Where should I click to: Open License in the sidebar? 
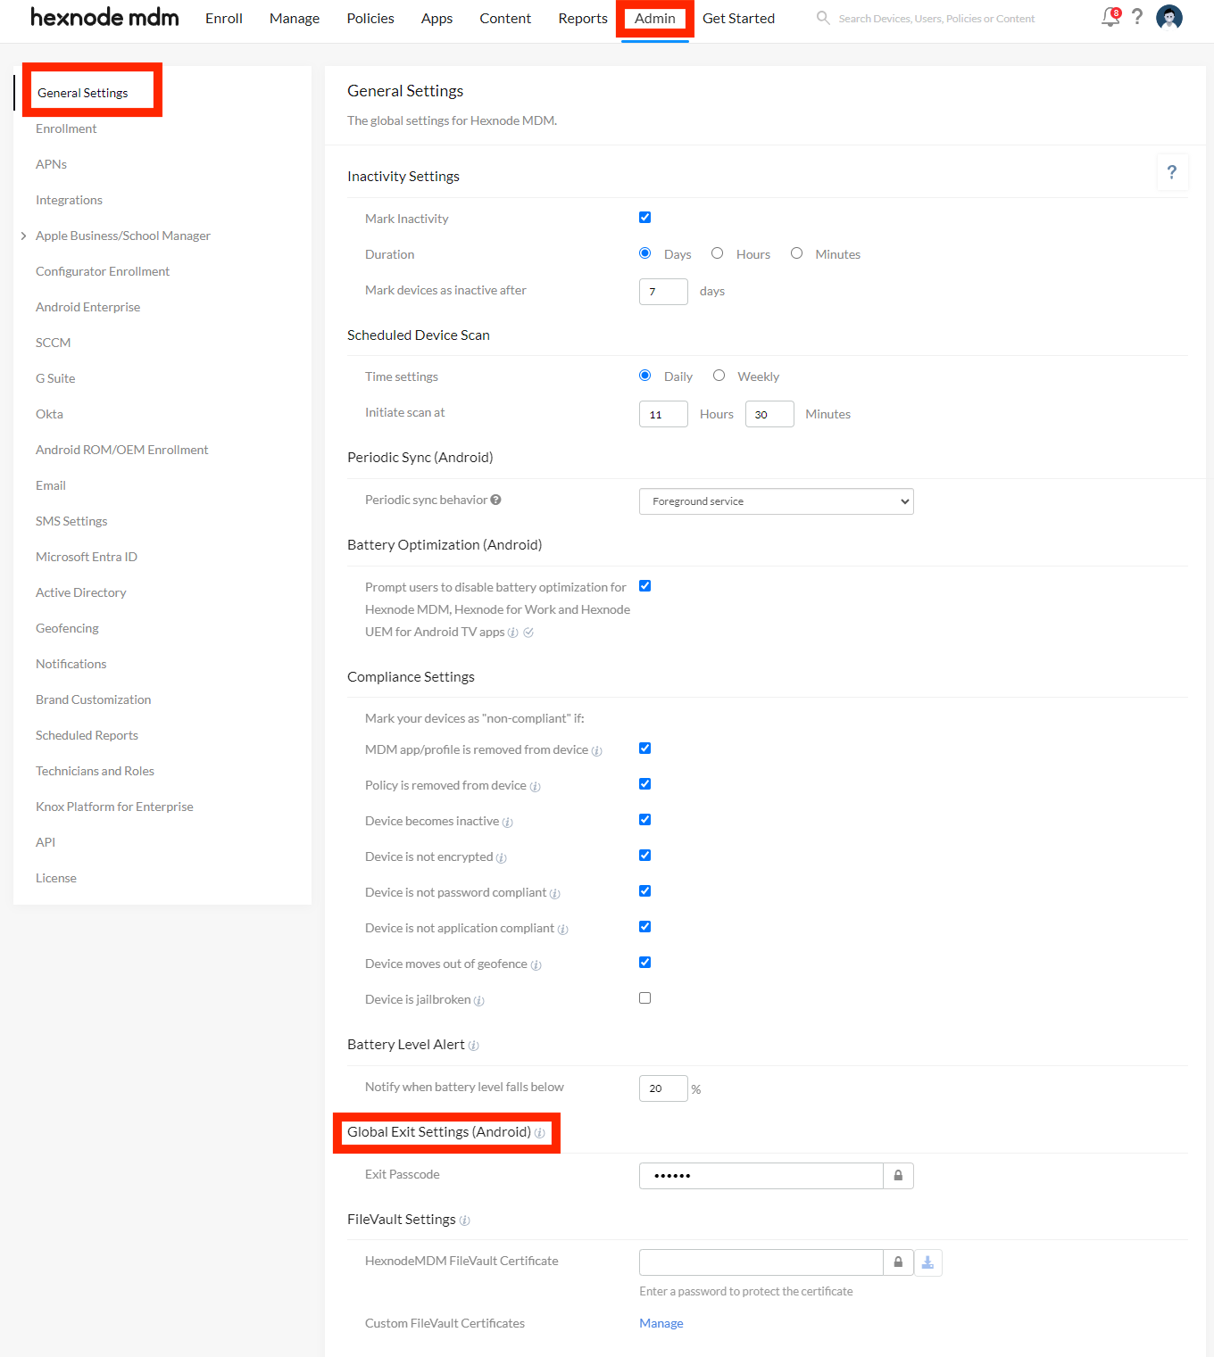point(56,878)
